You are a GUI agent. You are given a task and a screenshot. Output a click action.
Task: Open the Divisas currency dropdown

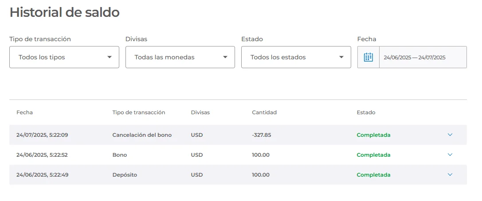pos(180,57)
